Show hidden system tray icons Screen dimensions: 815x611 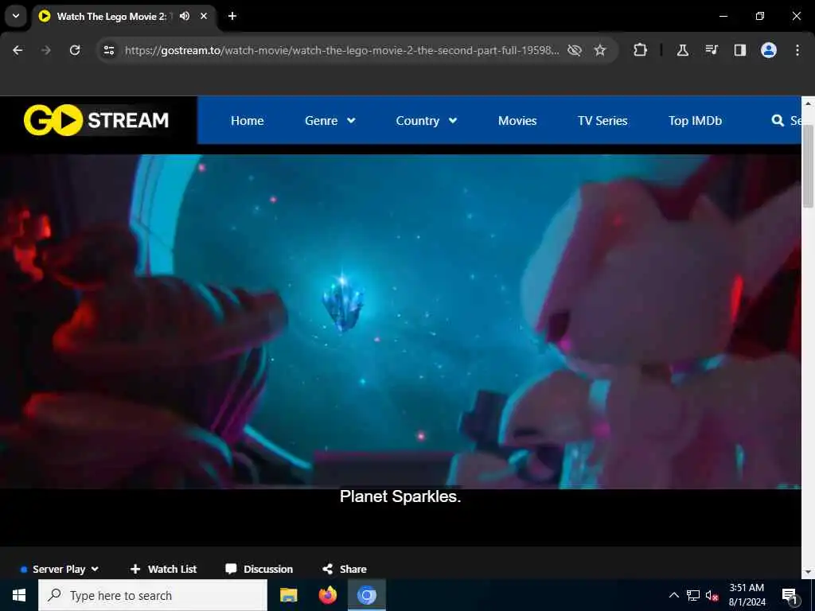[x=673, y=595]
